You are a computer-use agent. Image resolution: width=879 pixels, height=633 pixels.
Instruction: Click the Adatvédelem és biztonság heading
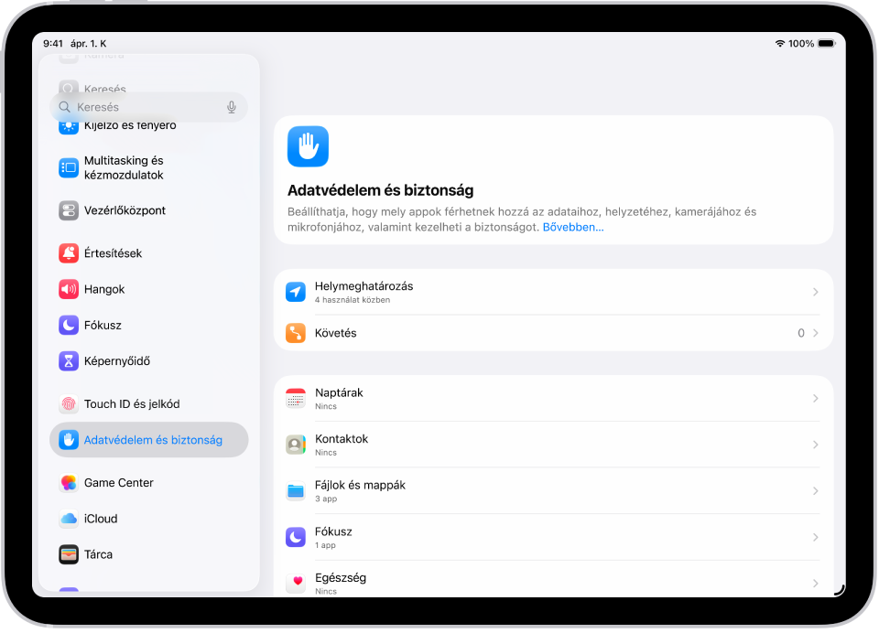point(381,190)
